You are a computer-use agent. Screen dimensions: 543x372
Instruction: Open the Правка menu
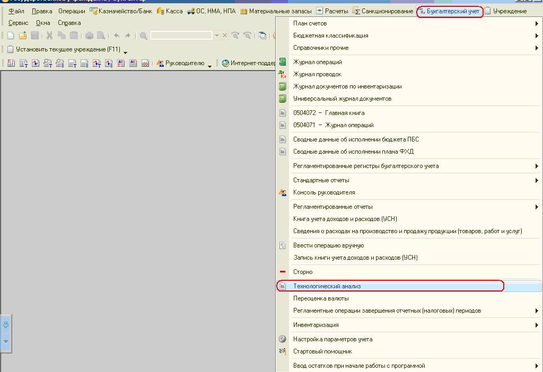coord(42,11)
